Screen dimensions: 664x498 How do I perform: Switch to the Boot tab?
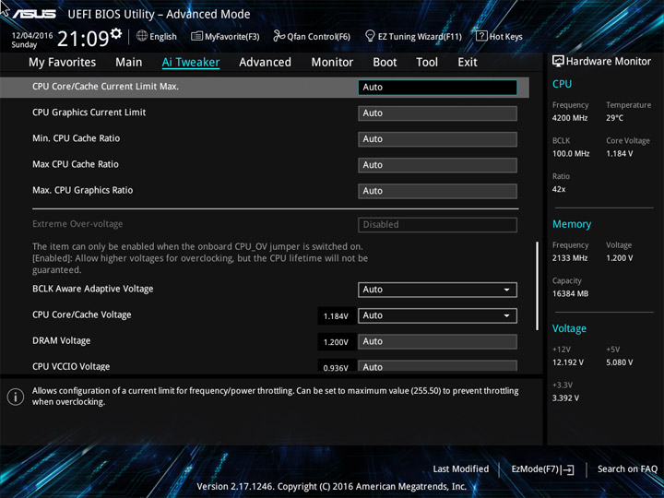click(x=385, y=63)
